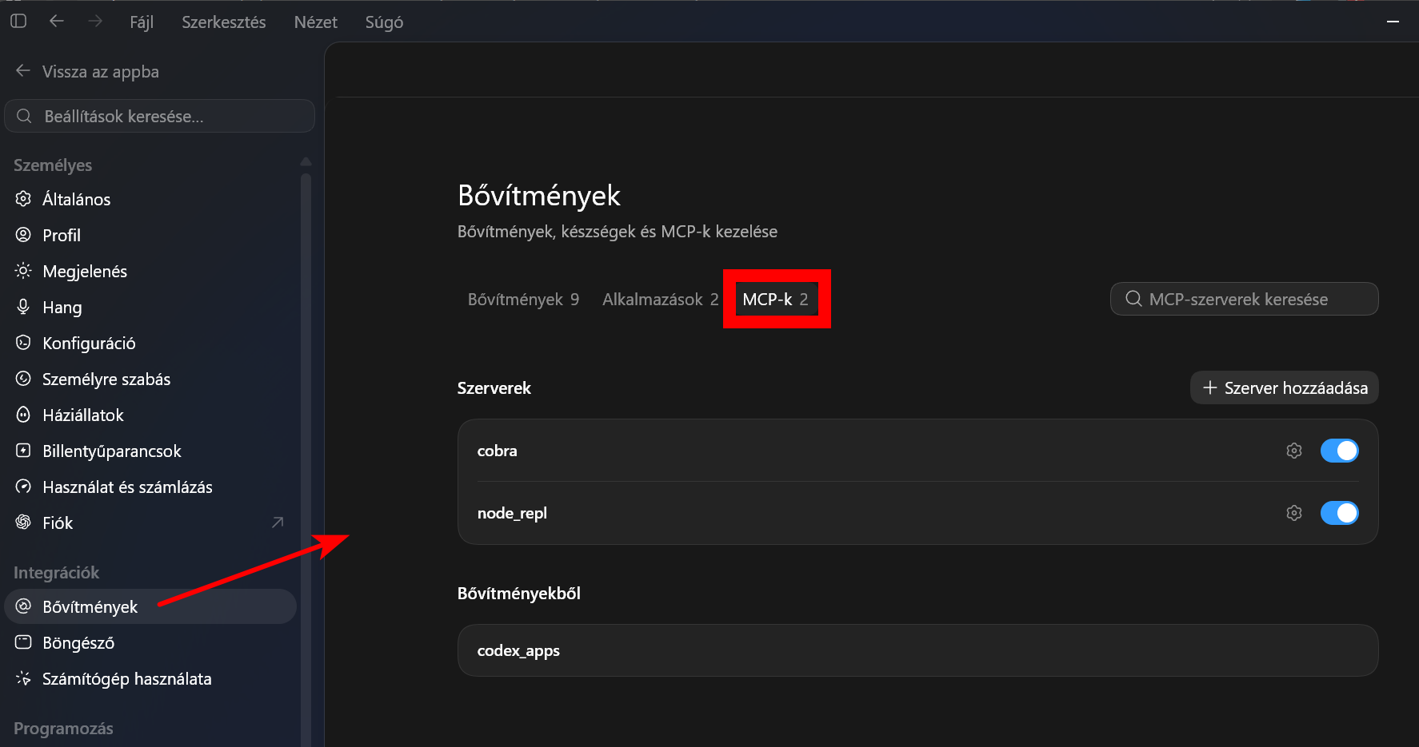Go forward with the right arrow

pos(95,22)
